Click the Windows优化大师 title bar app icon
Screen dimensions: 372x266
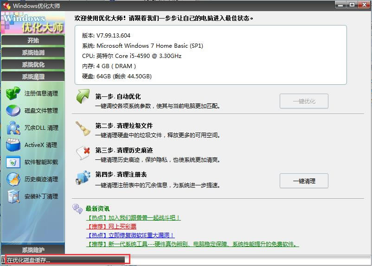[x=6, y=6]
